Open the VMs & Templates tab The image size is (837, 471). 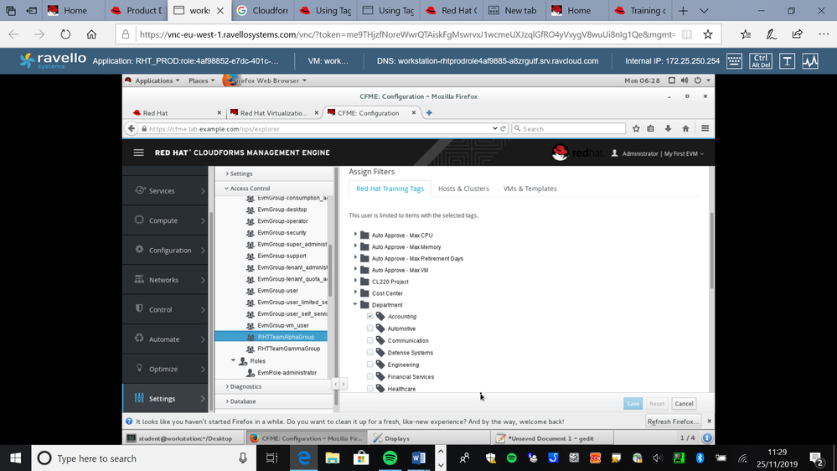pyautogui.click(x=530, y=189)
